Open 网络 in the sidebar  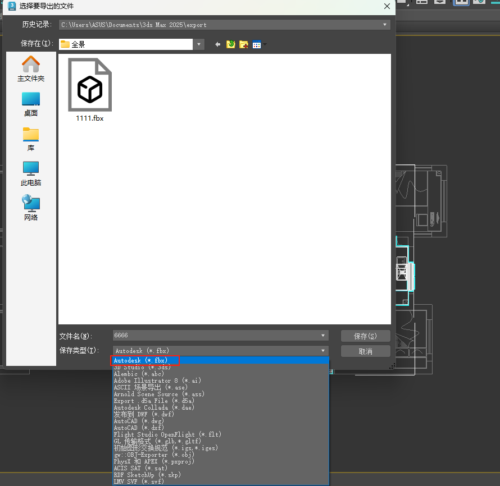(31, 208)
